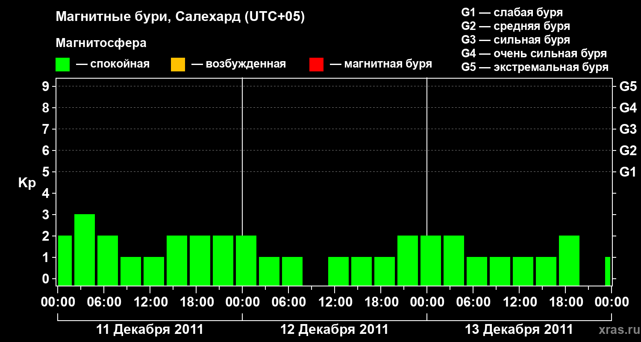Click the '12 Декабря 2011' date label
The image size is (641, 342).
pos(334,330)
